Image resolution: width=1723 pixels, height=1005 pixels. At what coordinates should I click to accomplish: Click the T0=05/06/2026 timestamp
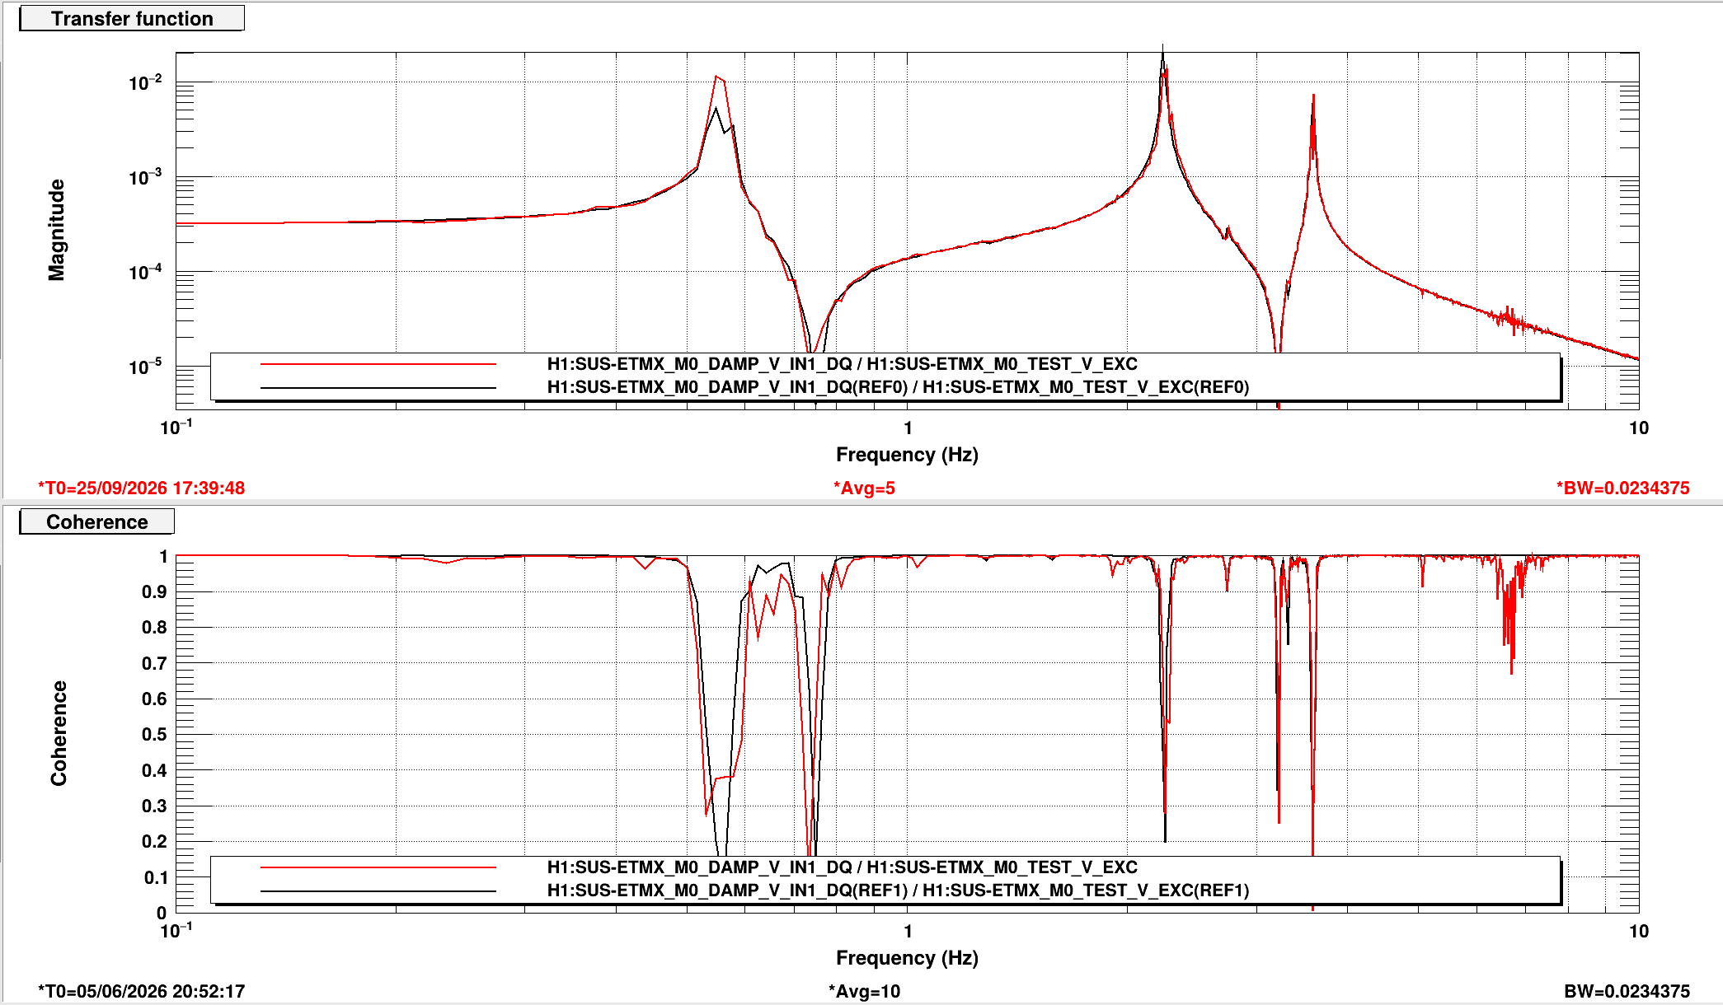tap(141, 991)
